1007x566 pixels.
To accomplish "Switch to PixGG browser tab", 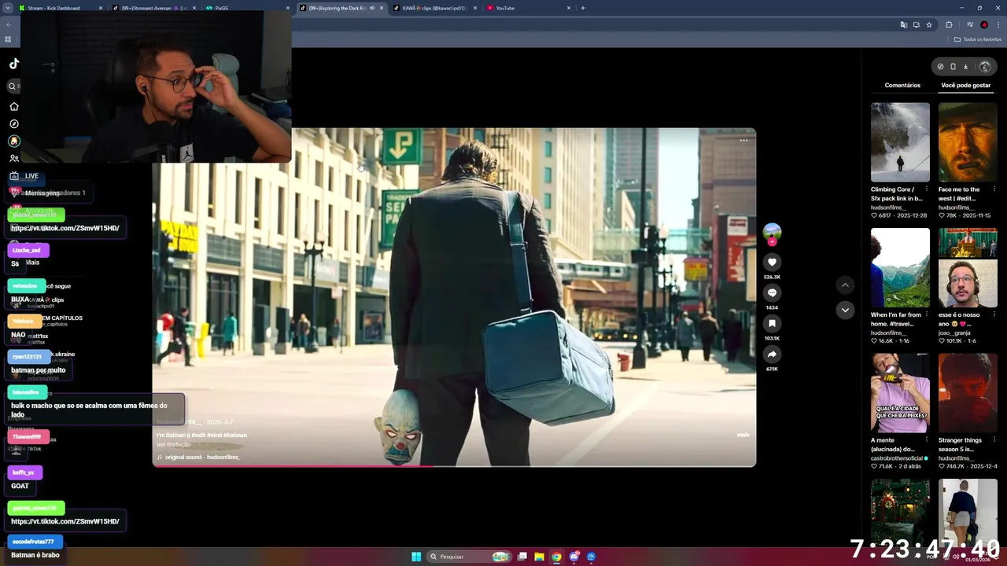I will (x=248, y=8).
